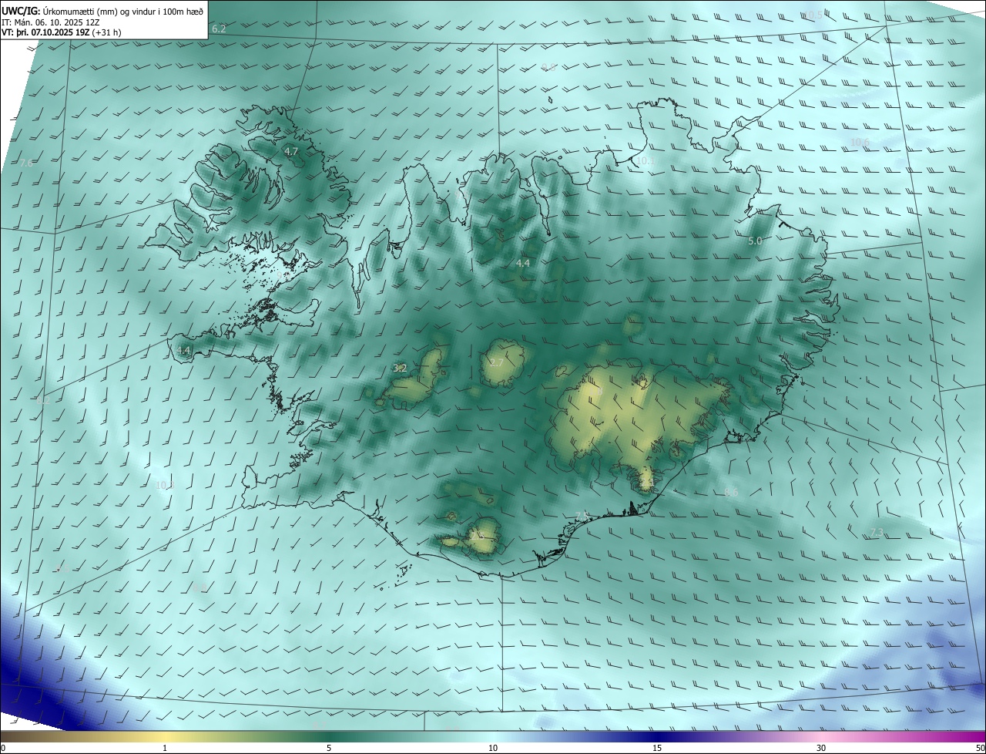Click the 6.2 value label beside the title box

(x=219, y=29)
